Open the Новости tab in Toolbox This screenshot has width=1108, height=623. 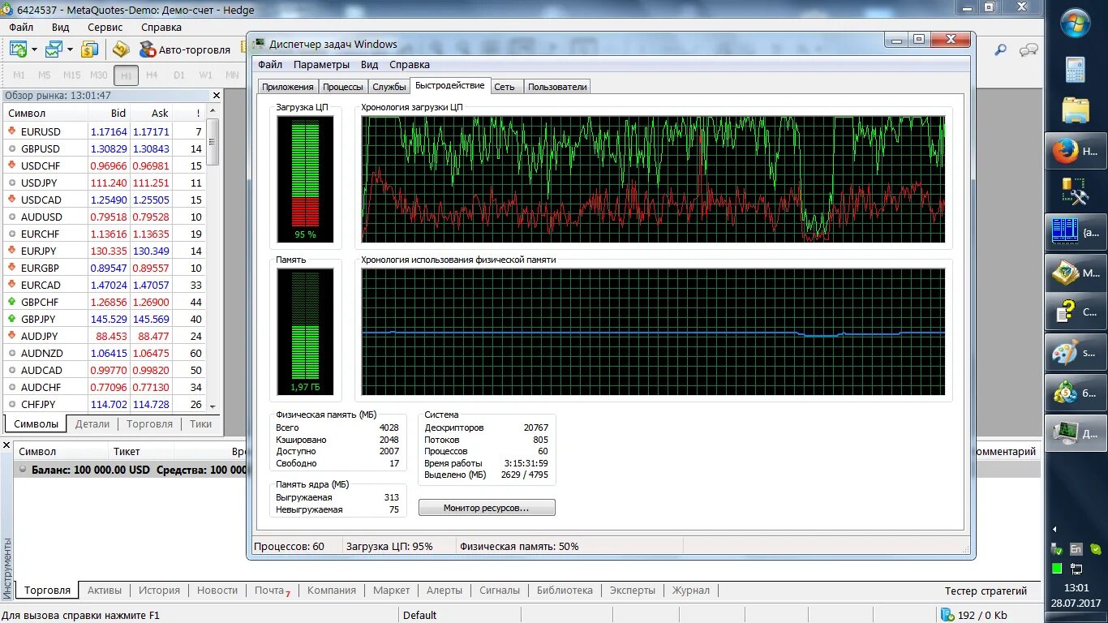tap(217, 591)
